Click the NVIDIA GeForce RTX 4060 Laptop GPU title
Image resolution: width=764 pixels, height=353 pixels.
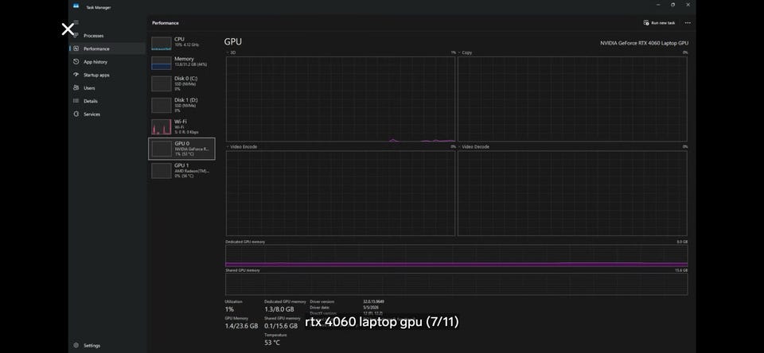coord(644,43)
